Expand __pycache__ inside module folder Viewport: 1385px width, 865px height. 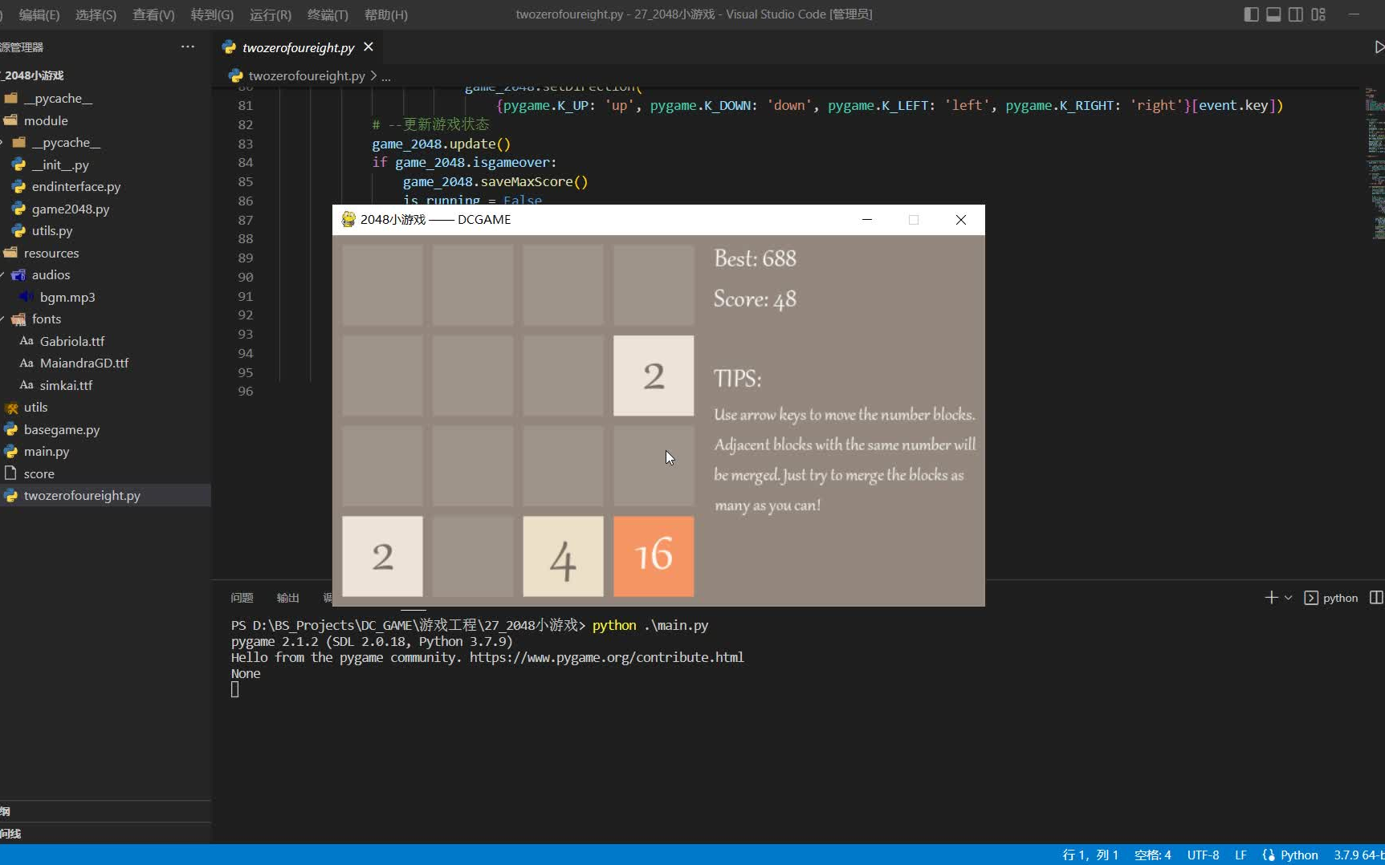pos(66,142)
